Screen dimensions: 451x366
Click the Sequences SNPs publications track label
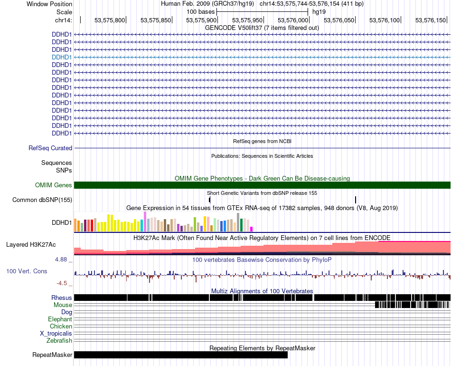pos(56,166)
